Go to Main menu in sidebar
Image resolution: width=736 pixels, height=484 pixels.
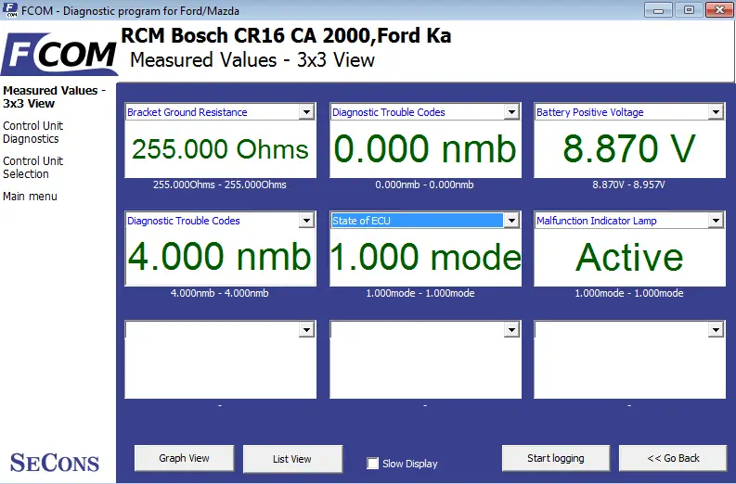click(30, 196)
